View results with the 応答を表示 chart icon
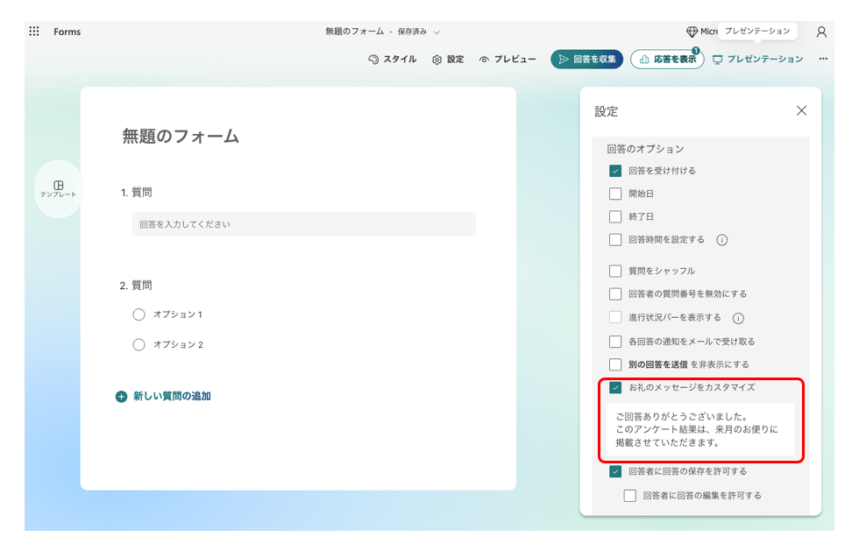The image size is (859, 558). [644, 60]
